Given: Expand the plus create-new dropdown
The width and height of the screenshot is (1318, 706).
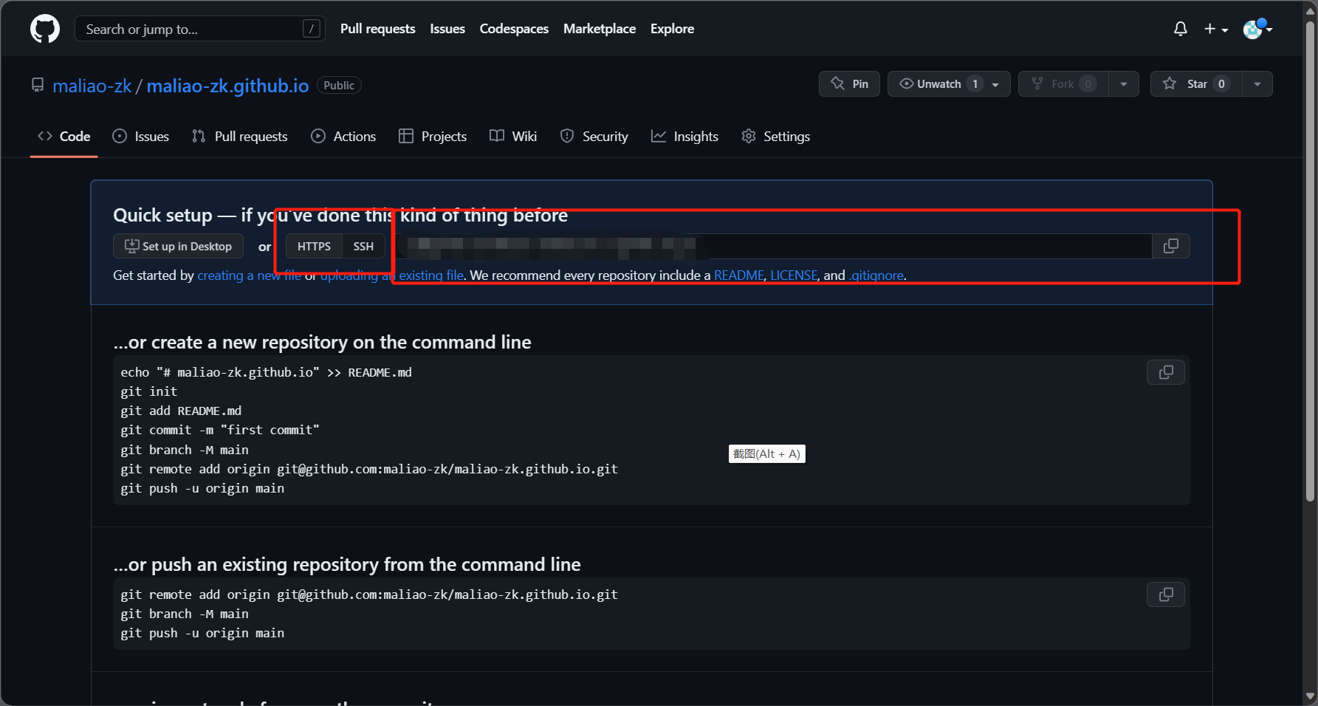Looking at the screenshot, I should 1215,29.
